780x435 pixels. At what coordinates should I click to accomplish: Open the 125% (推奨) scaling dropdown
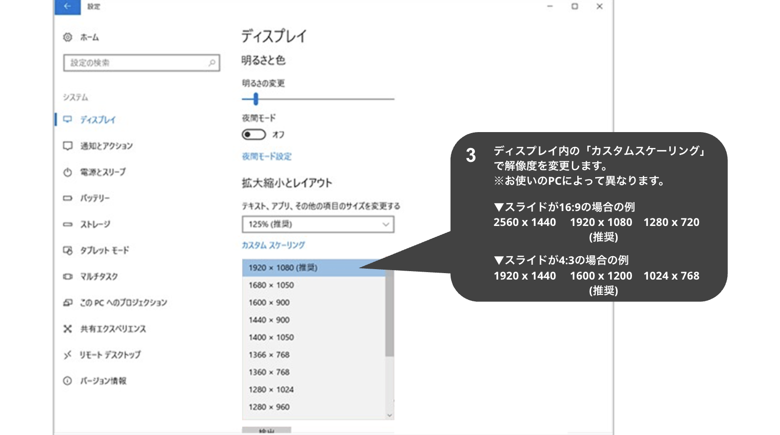coord(318,224)
